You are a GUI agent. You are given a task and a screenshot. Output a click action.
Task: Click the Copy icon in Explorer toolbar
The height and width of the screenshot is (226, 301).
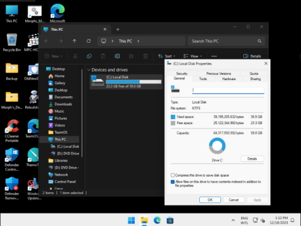[89, 56]
